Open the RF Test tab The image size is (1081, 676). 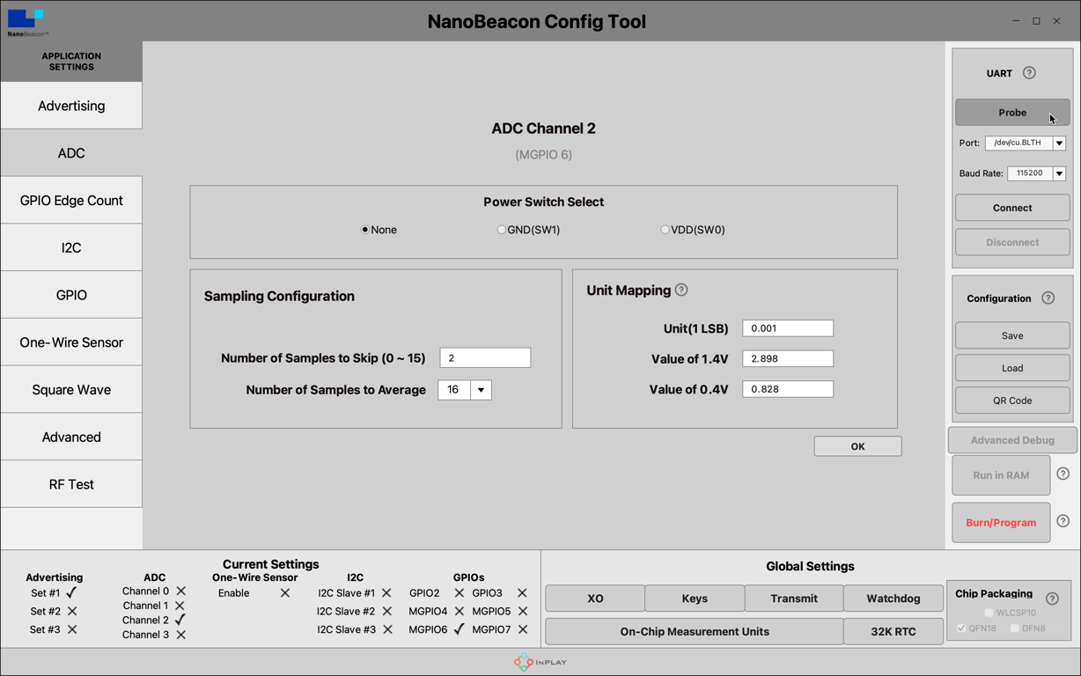click(71, 484)
